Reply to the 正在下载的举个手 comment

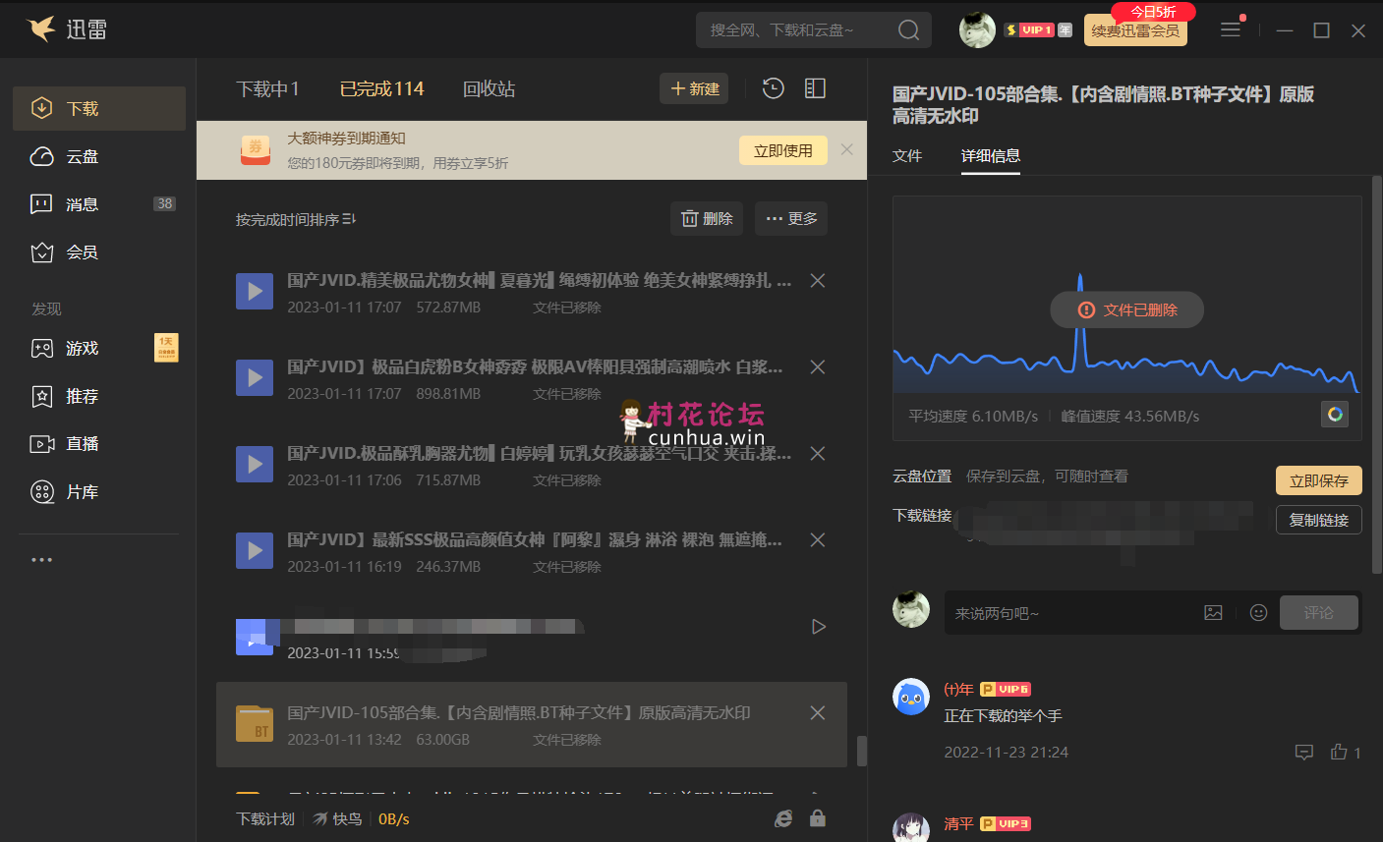(1304, 753)
